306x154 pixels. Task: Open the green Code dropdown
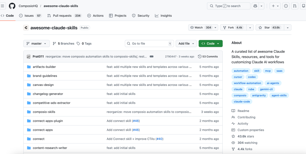point(211,44)
